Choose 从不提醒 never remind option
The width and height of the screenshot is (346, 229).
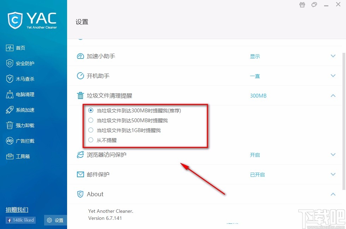pyautogui.click(x=91, y=140)
